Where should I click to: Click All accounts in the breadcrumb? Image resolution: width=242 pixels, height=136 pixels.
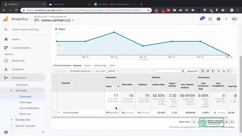40,17
